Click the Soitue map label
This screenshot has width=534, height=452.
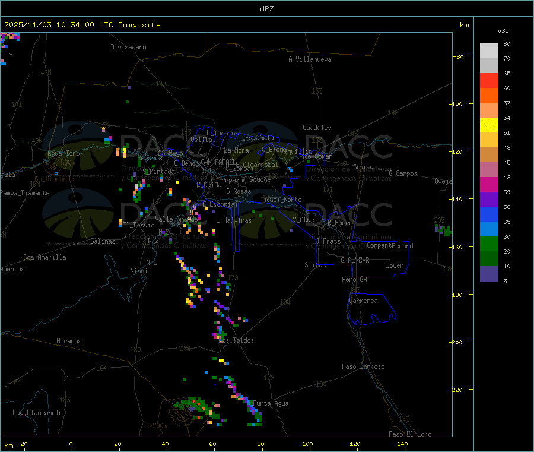tap(315, 265)
